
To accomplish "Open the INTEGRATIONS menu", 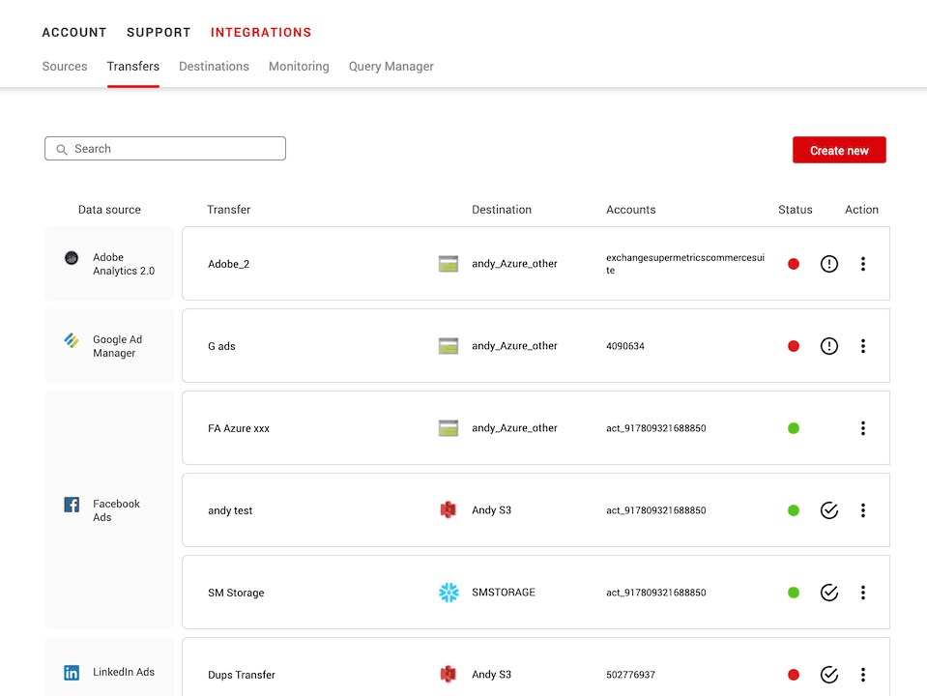I will (261, 33).
